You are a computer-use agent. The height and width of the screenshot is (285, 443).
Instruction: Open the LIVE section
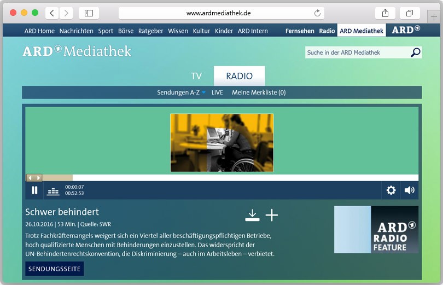[217, 92]
